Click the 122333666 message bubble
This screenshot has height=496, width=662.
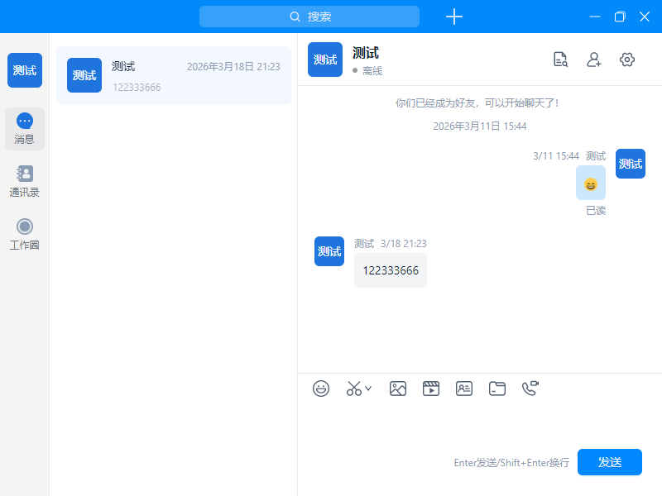tap(391, 270)
